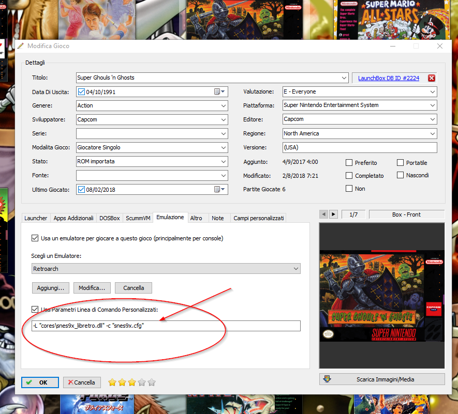Expand the Piattaforma dropdown

coord(433,105)
